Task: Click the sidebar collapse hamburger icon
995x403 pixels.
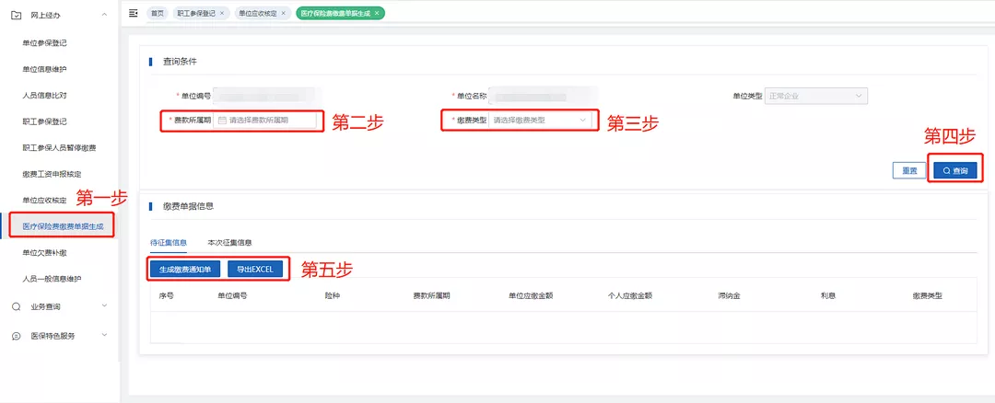Action: click(134, 14)
